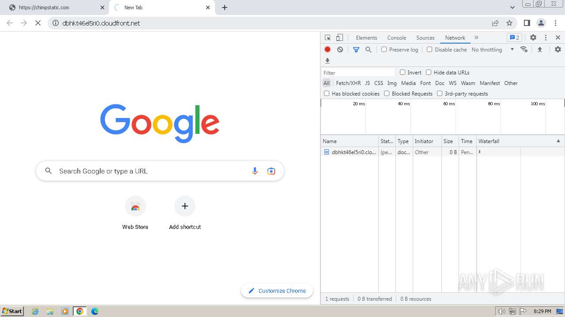Viewport: 565px width, 317px height.
Task: Check the Invert filter option
Action: [x=403, y=72]
